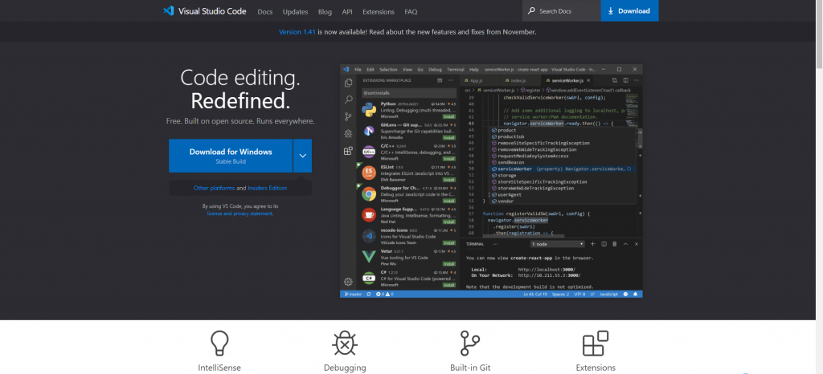Click the new terminal plus icon
The width and height of the screenshot is (823, 374).
[593, 244]
